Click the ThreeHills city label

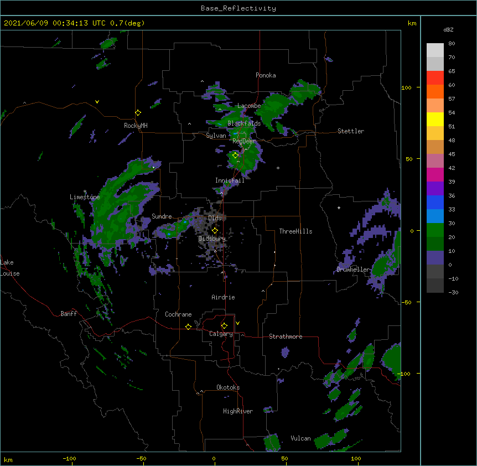click(x=295, y=231)
